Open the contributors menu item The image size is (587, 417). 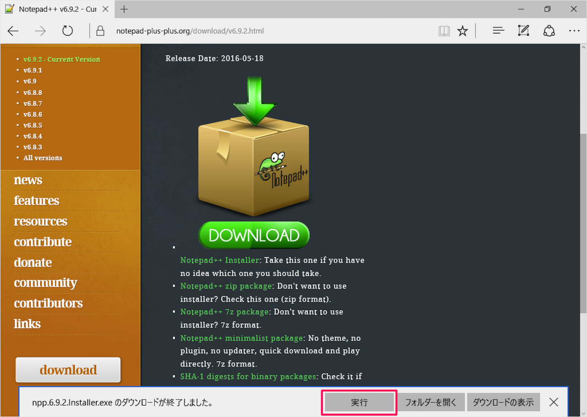48,303
